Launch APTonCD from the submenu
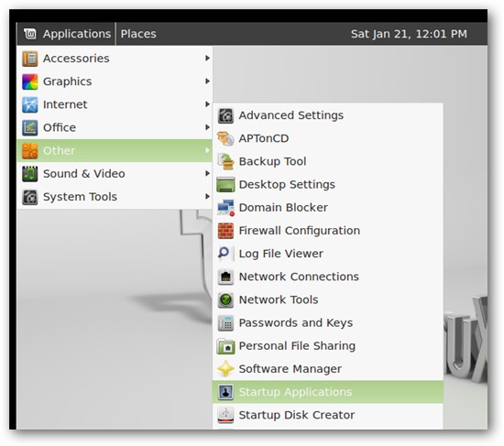The image size is (504, 446). pos(328,139)
